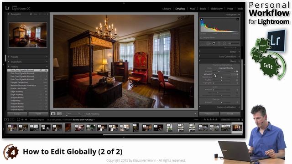Click the Reset button

pyautogui.click(x=230, y=113)
